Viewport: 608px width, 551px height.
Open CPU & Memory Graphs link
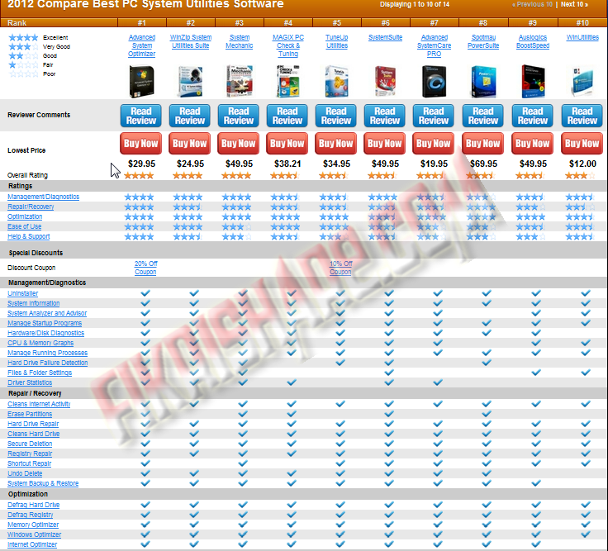40,343
